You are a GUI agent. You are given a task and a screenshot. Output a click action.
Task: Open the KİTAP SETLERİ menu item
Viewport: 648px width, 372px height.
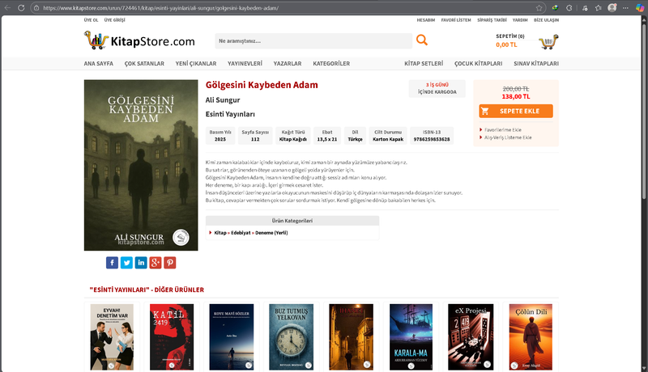click(x=424, y=64)
